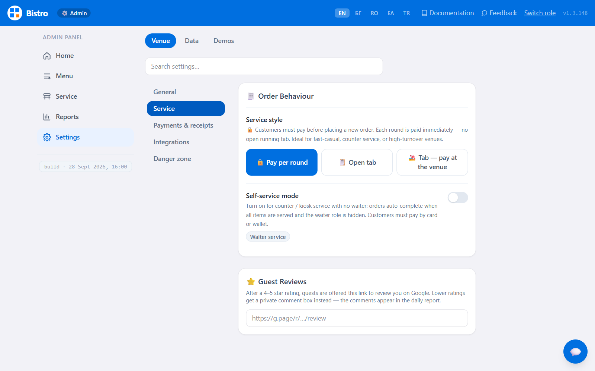The image size is (595, 371).
Task: Click the Admin role badge
Action: click(74, 13)
